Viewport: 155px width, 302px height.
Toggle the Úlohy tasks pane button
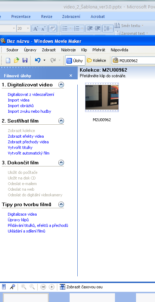click(x=75, y=61)
